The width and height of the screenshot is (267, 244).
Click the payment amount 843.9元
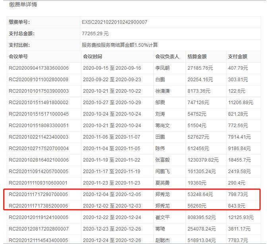[x=237, y=206]
